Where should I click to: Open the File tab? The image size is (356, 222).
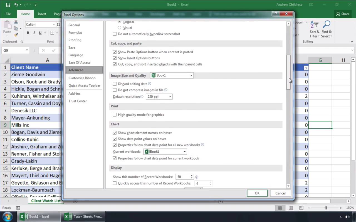[8, 14]
